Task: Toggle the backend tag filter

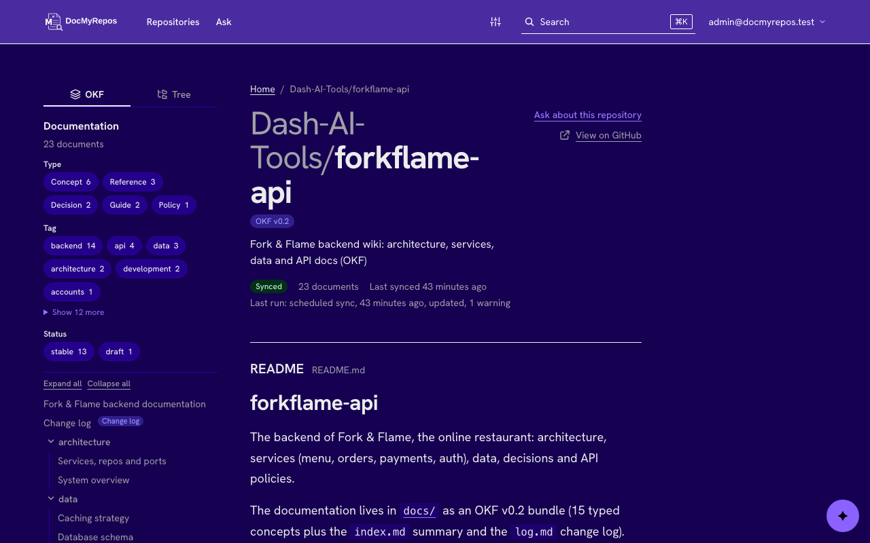Action: tap(73, 246)
